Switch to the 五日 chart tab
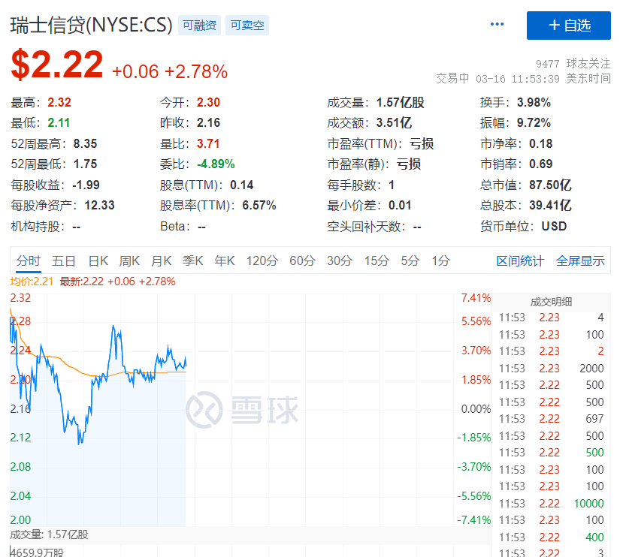Image resolution: width=623 pixels, height=557 pixels. 64,260
